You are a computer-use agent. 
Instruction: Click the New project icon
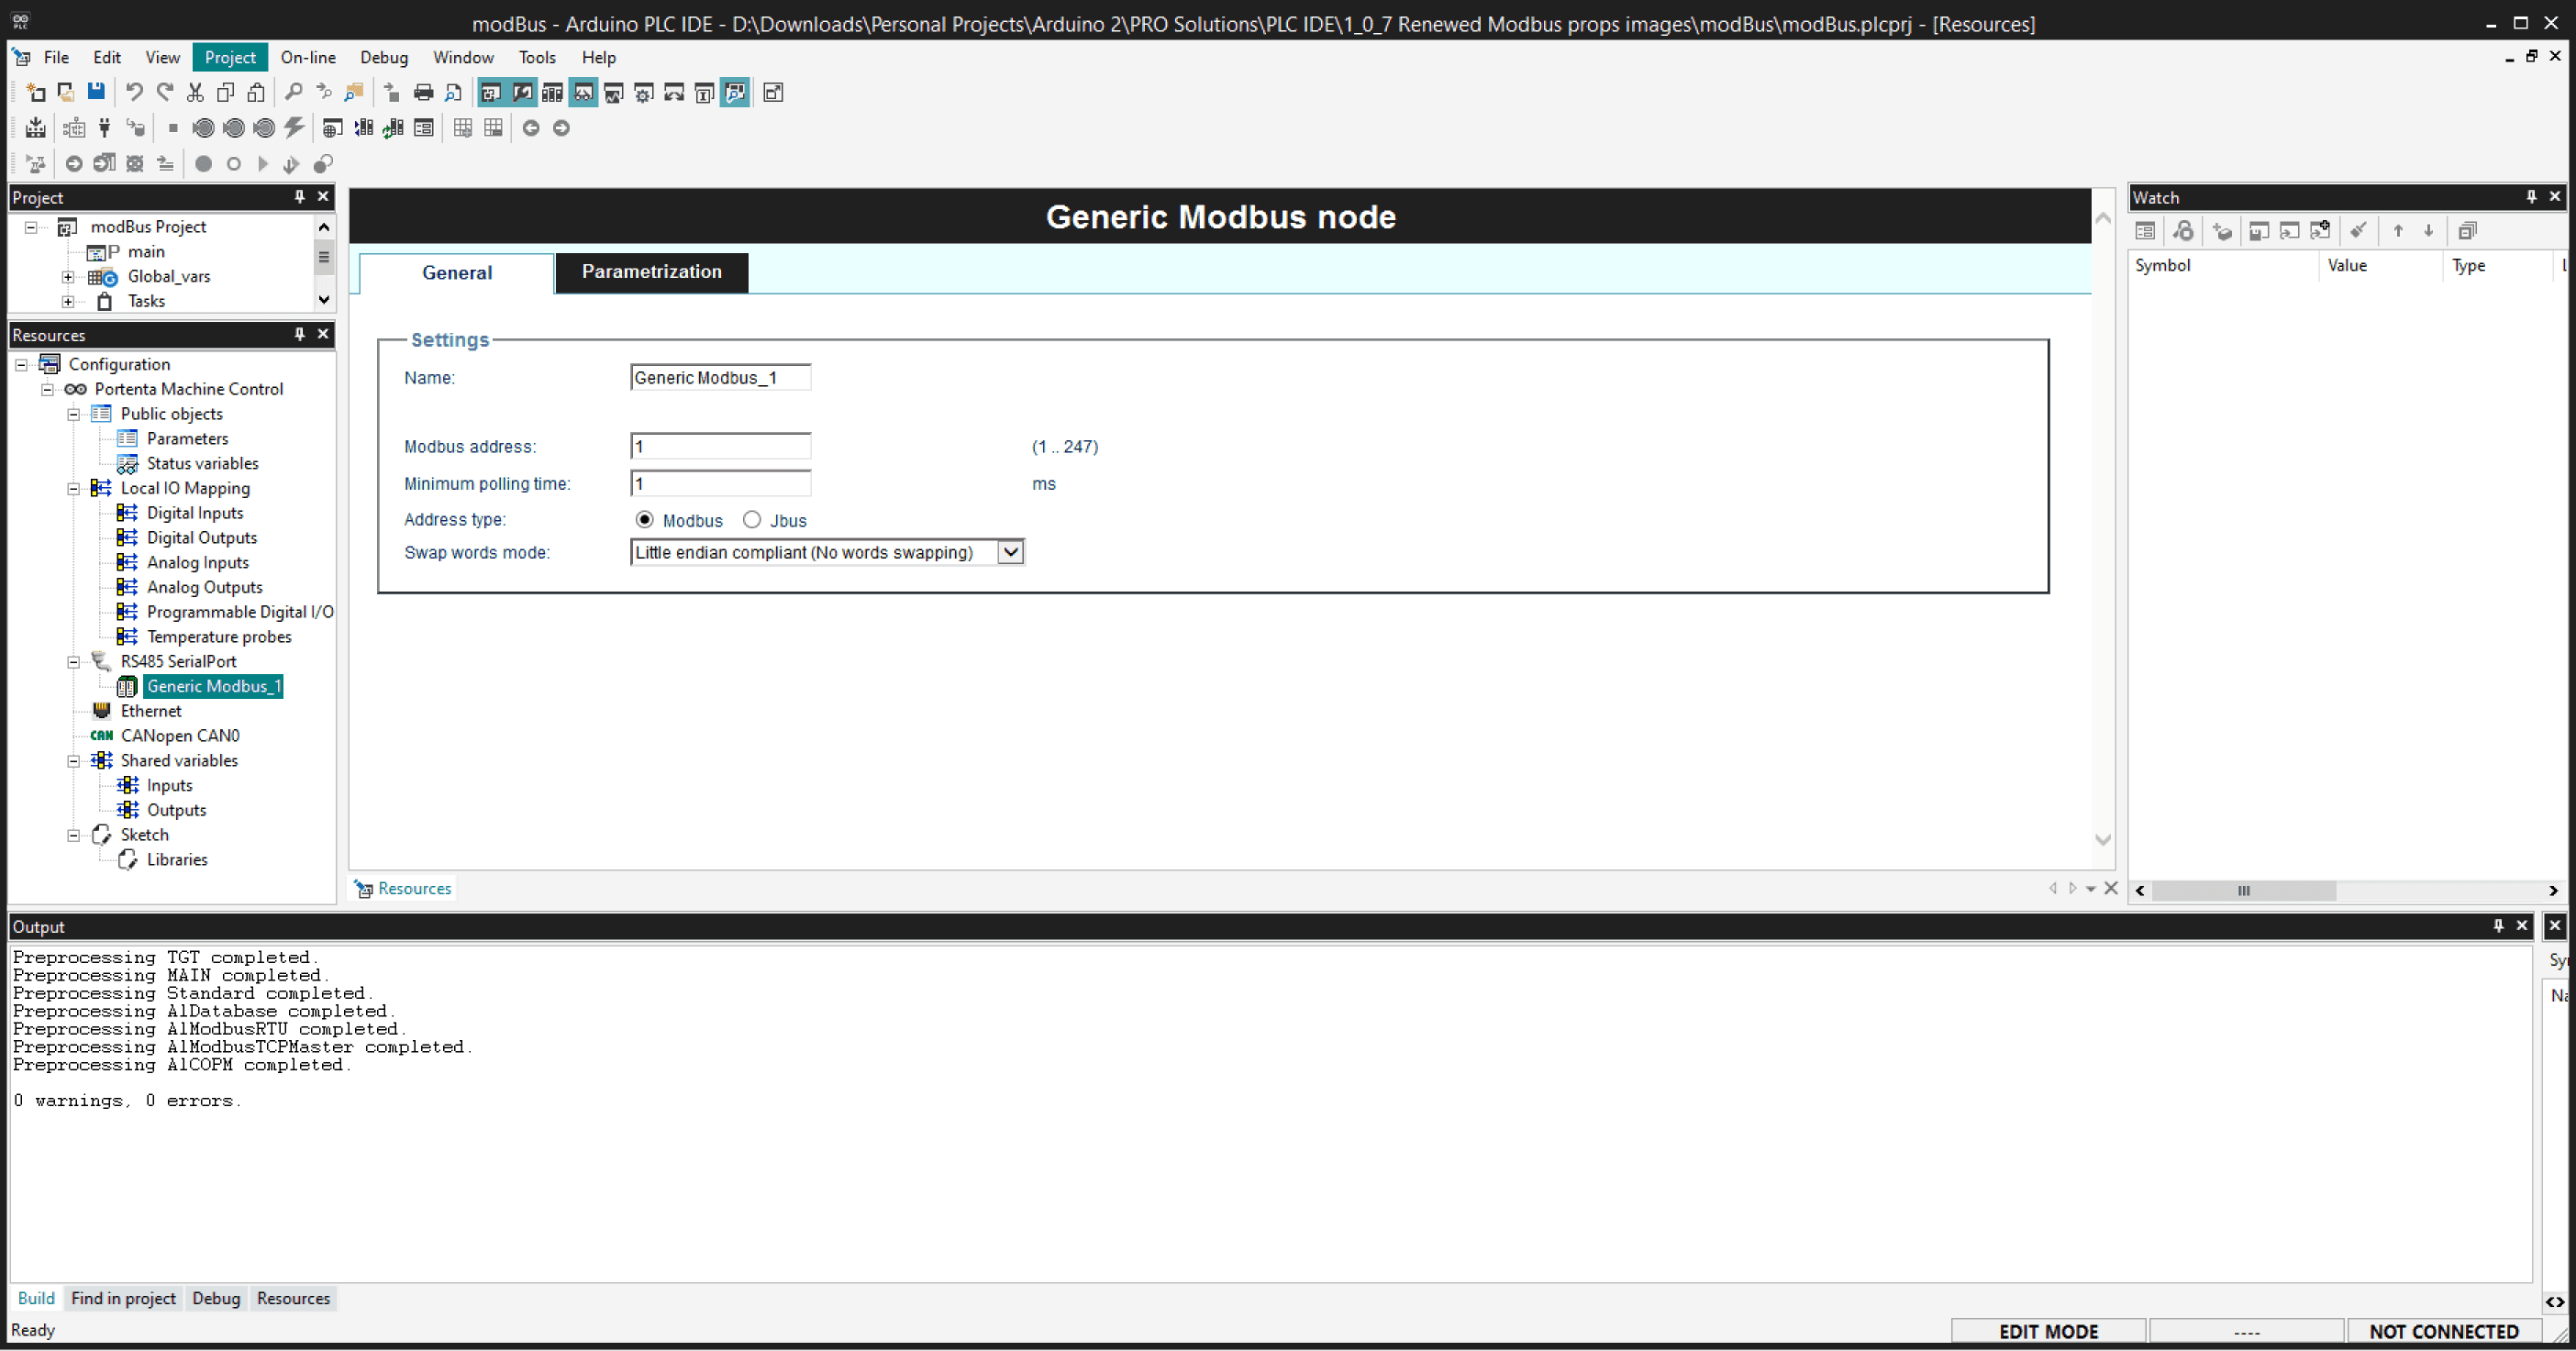[36, 92]
